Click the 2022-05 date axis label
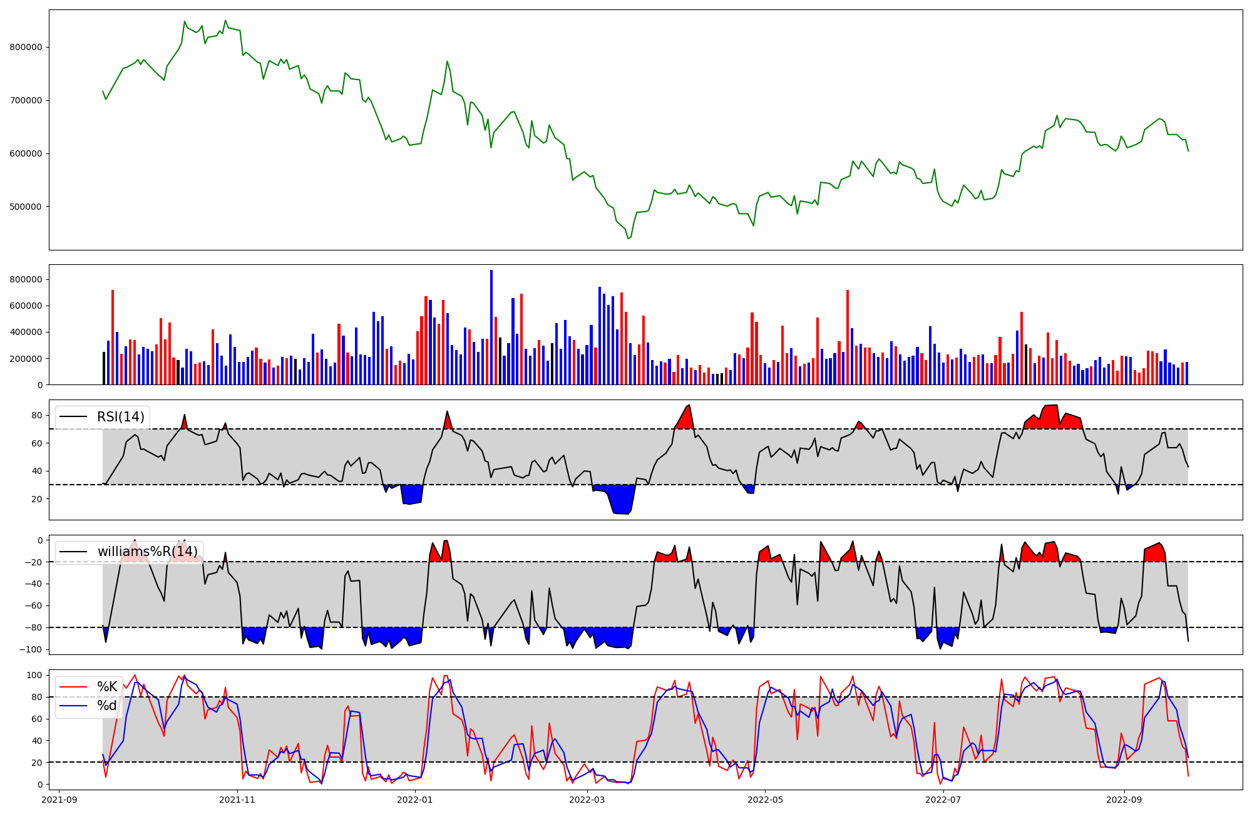 765,800
